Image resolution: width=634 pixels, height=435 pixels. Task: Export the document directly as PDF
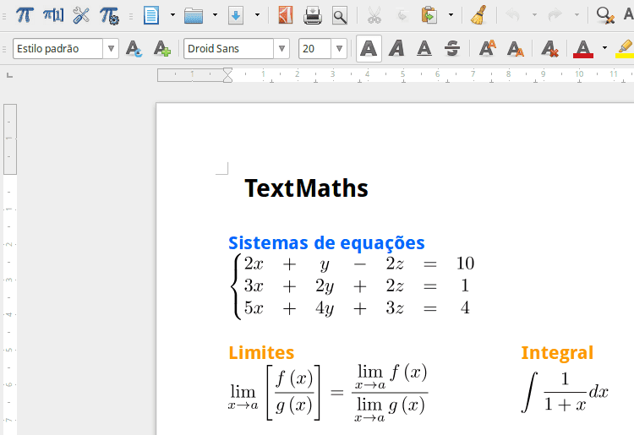pyautogui.click(x=286, y=15)
